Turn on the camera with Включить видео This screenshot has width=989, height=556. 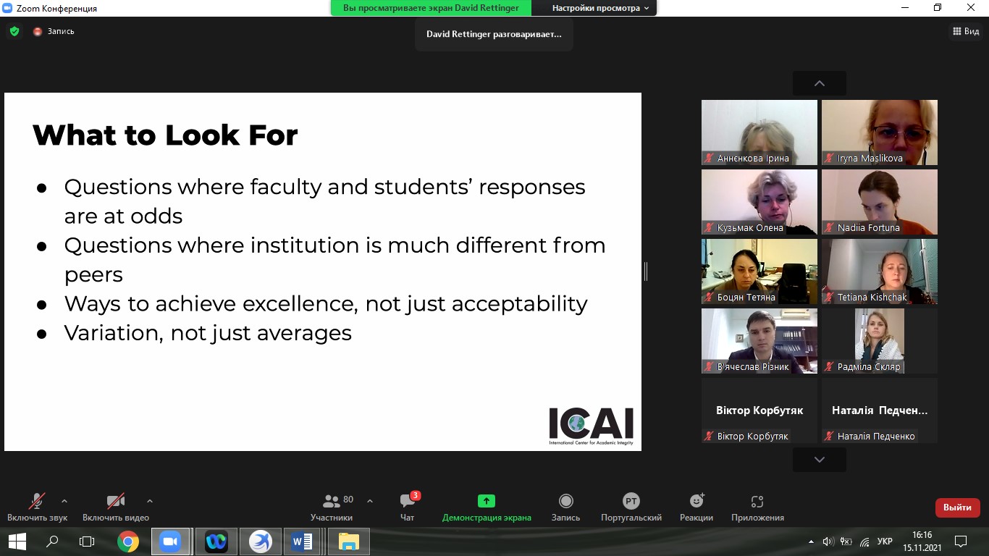coord(116,507)
